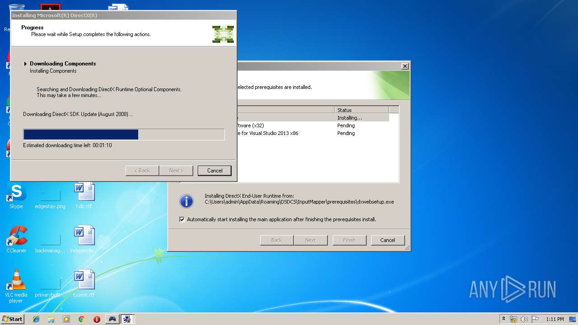Click the dxwebsetup.exe path text
The image size is (578, 325).
tap(299, 202)
